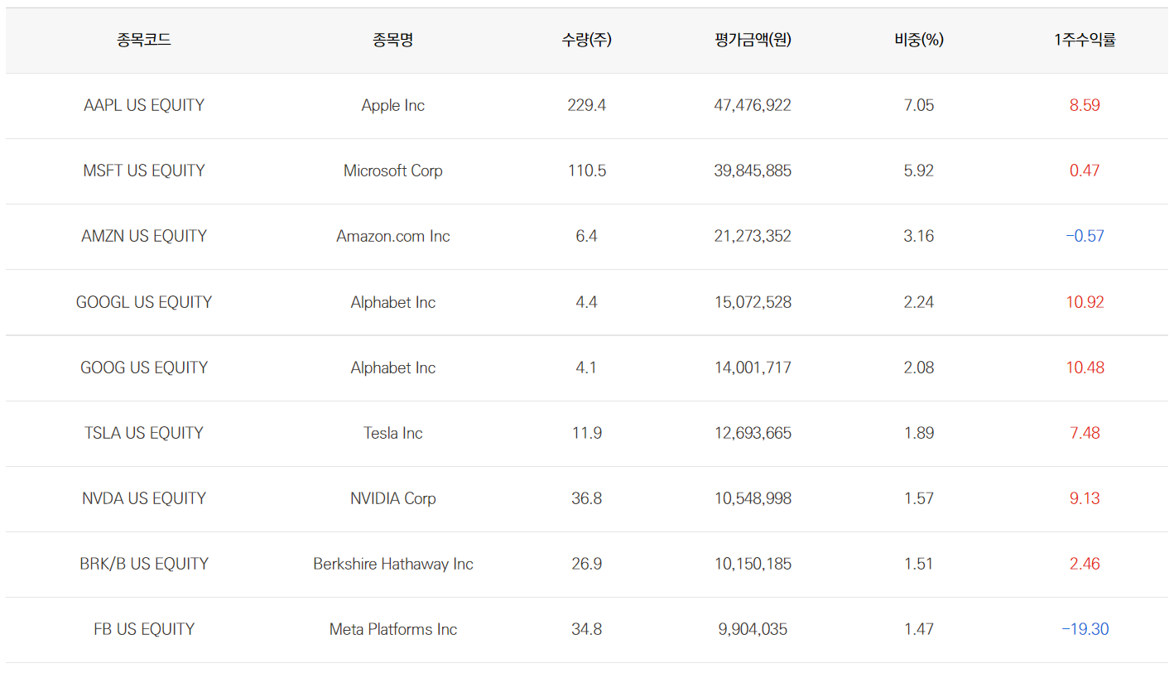Click valuation amount 15,072,528
Image resolution: width=1174 pixels, height=673 pixels.
[753, 302]
